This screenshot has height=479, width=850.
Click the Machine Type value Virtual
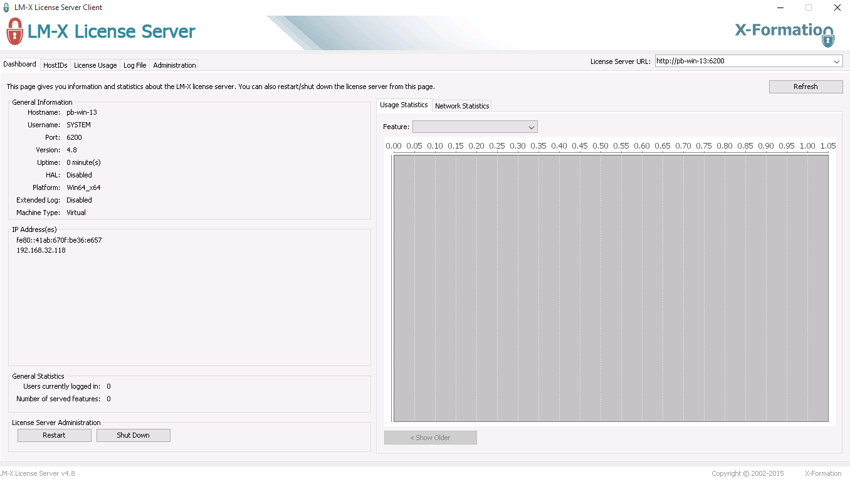pos(76,213)
